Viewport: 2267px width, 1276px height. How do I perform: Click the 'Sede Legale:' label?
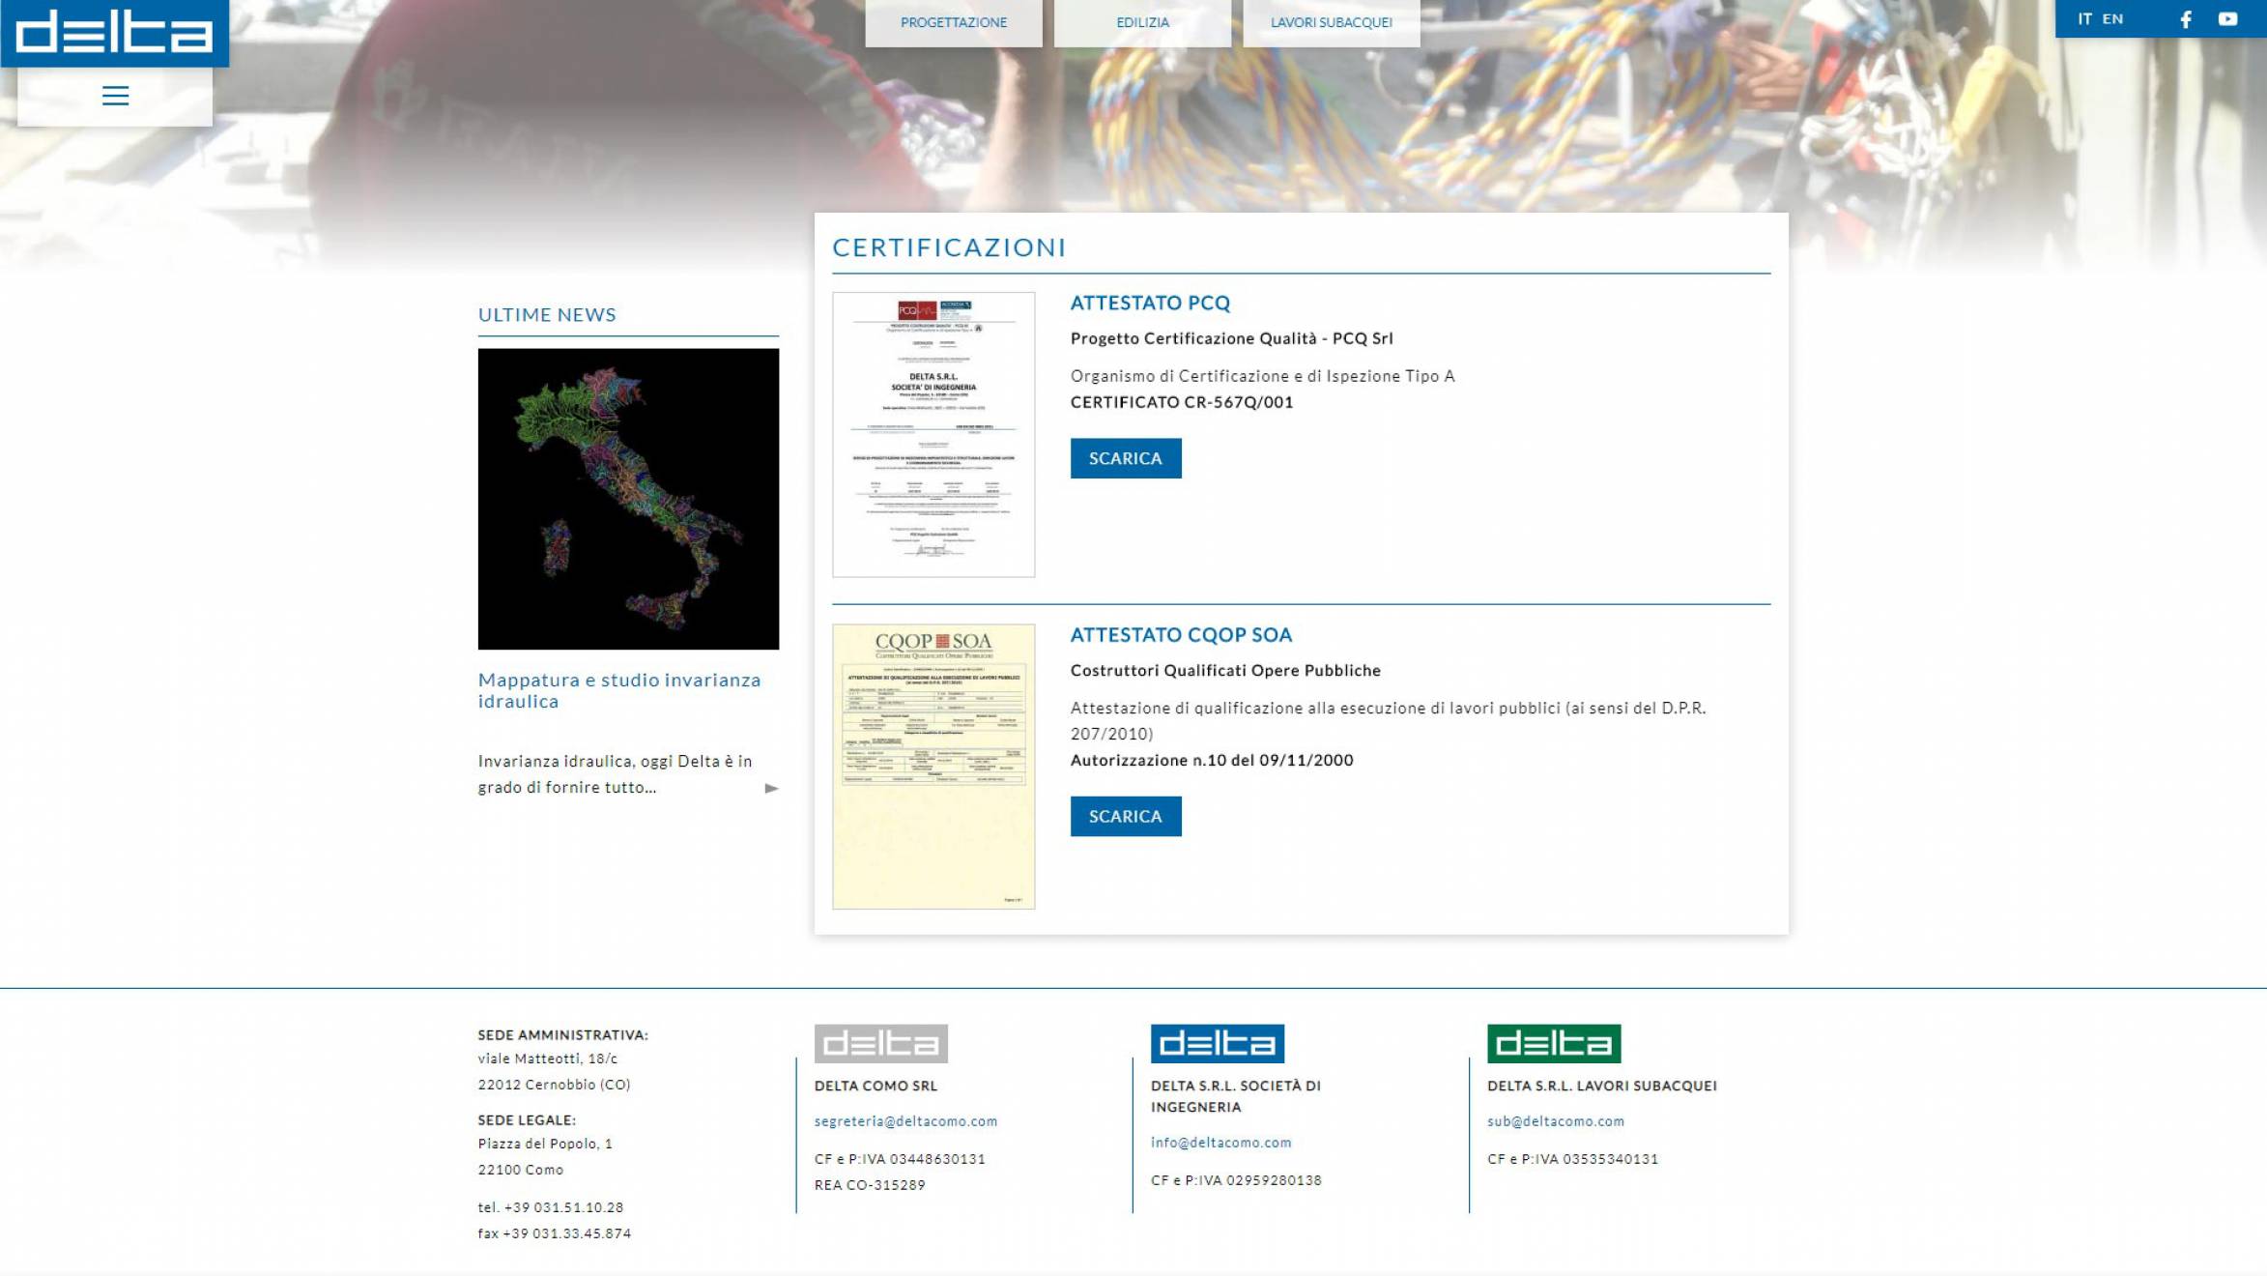(527, 1120)
